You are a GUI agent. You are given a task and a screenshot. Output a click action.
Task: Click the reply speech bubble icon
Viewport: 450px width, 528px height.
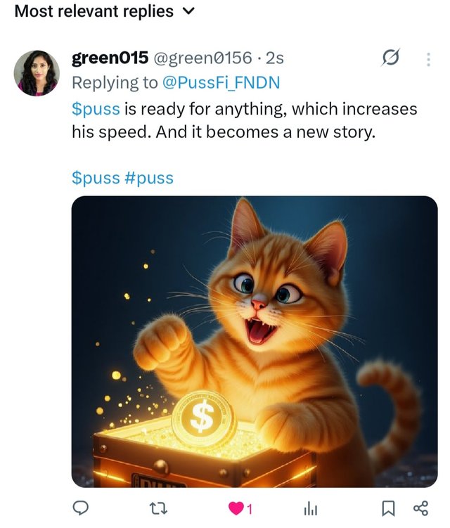pyautogui.click(x=81, y=508)
